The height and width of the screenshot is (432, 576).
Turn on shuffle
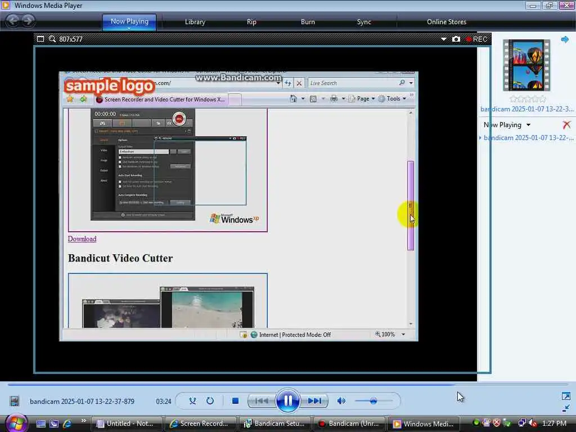pos(192,400)
